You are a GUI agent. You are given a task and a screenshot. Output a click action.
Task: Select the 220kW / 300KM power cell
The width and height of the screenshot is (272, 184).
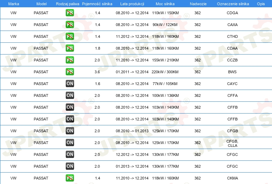coord(165,72)
